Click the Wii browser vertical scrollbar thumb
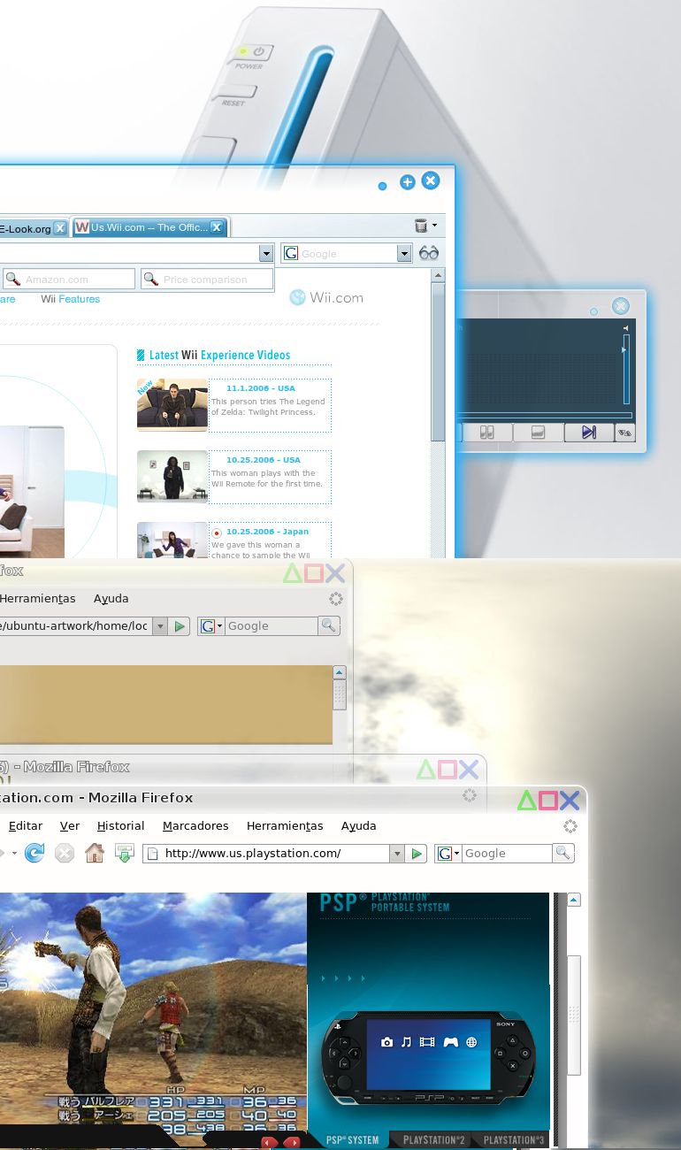This screenshot has height=1150, width=681. 438,363
